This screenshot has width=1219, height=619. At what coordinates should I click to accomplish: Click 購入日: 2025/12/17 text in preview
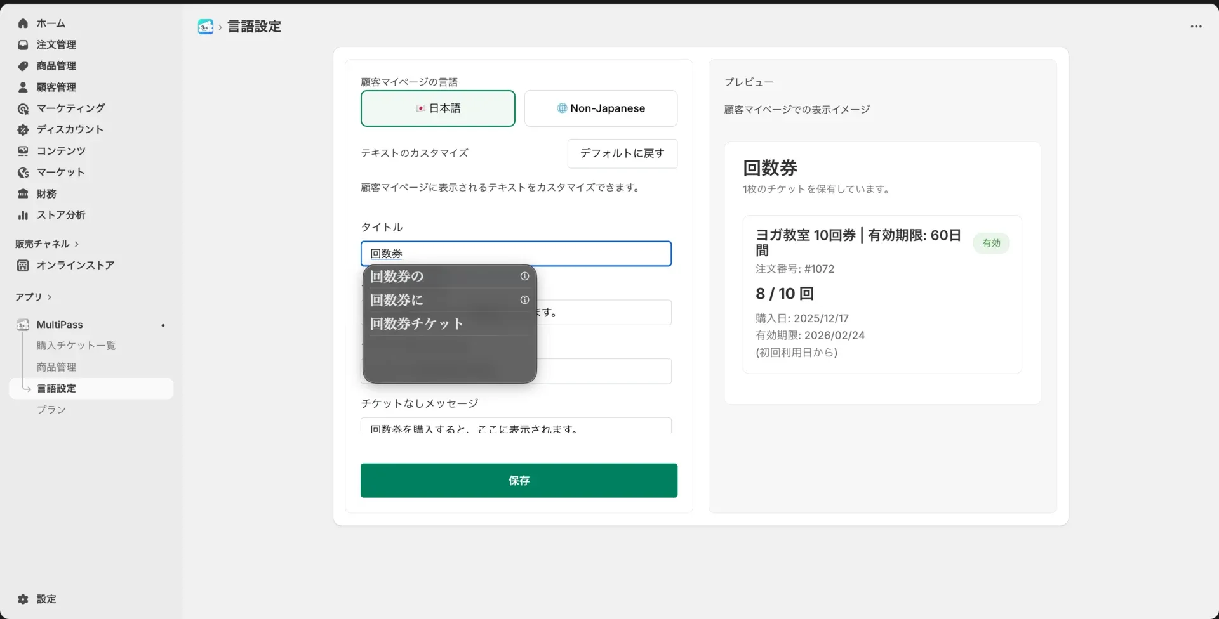click(802, 318)
